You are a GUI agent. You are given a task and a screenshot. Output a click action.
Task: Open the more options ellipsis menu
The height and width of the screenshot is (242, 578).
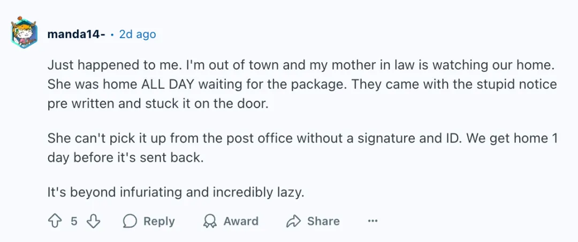click(x=373, y=221)
